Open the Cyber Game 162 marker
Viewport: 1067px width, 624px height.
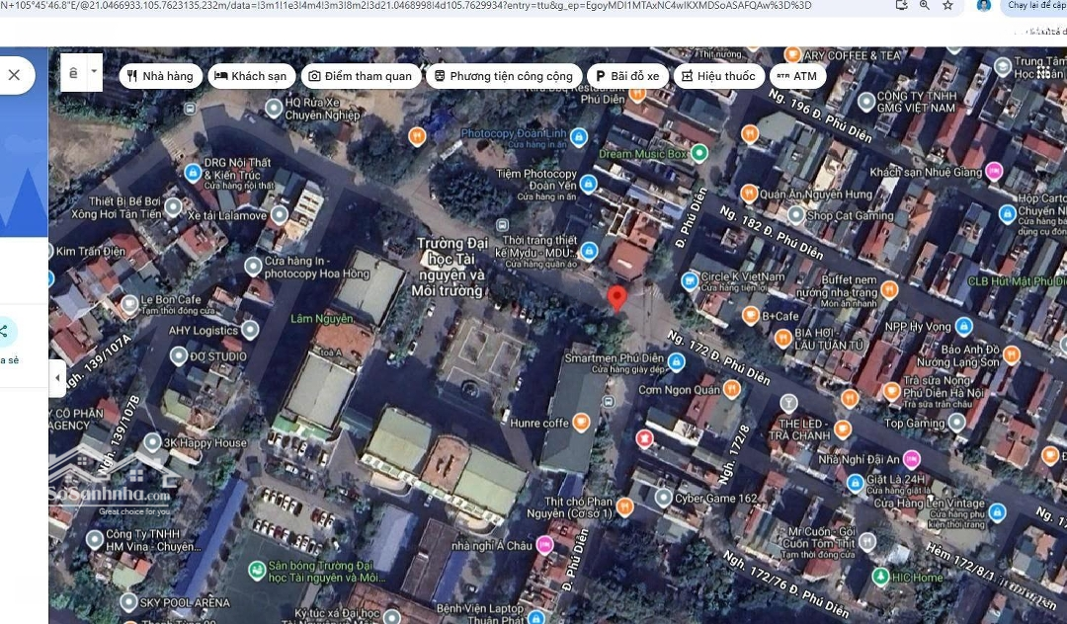(664, 499)
